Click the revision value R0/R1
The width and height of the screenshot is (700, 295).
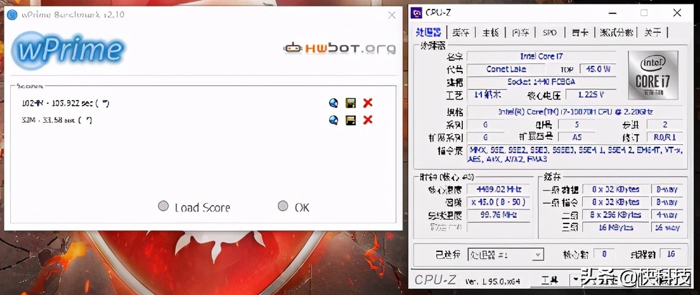coord(664,137)
